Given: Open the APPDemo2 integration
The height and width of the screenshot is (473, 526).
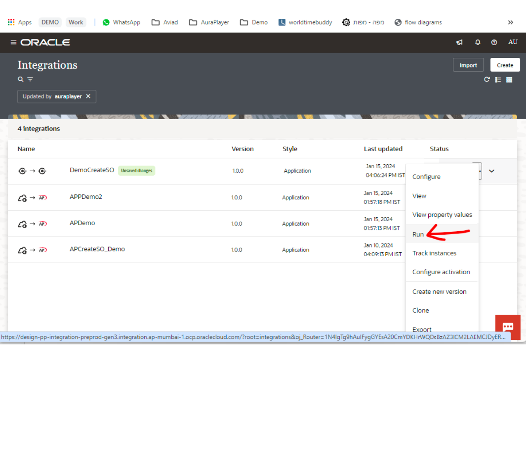Looking at the screenshot, I should (86, 197).
